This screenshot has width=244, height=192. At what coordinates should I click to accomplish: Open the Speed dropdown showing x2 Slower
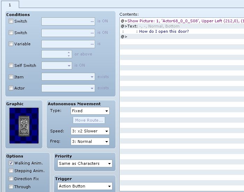coord(90,131)
